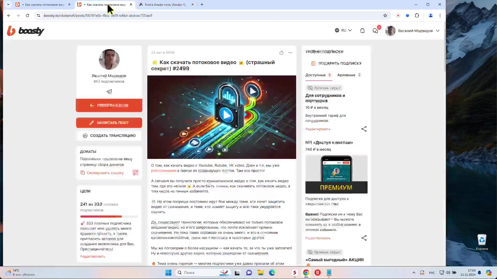Open the chat messages icon
Screen dimensions: 497x279
click(x=375, y=31)
